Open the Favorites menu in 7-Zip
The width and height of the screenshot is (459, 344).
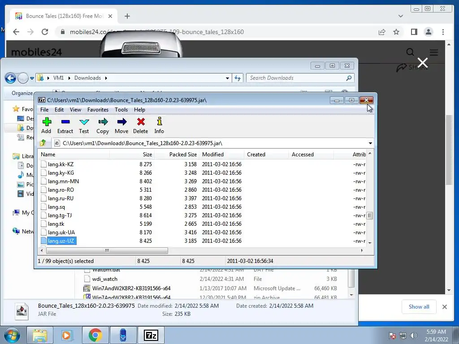[x=98, y=110]
